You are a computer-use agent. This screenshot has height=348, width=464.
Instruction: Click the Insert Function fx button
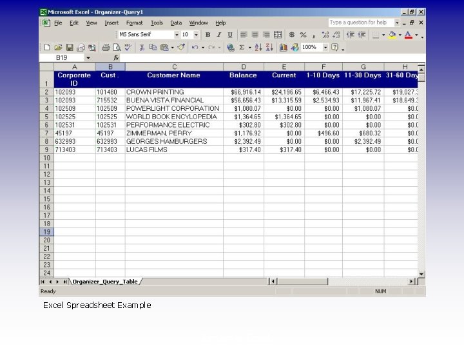tap(116, 58)
